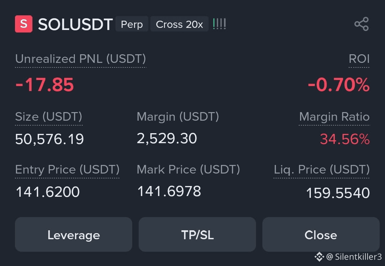Select the SOLUSDT symbol name
Image resolution: width=385 pixels, height=266 pixels.
[x=75, y=24]
